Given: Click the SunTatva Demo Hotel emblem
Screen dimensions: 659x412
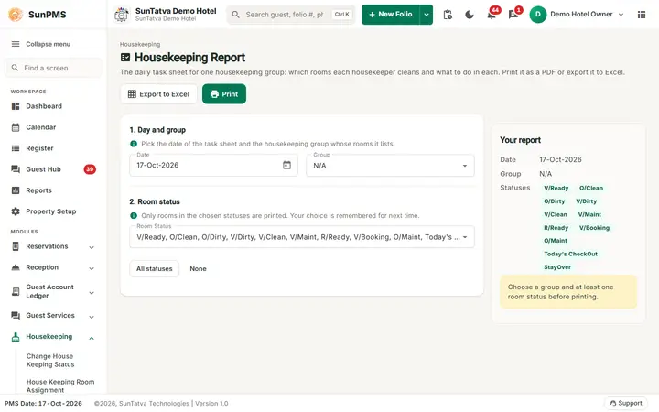Looking at the screenshot, I should click(x=122, y=15).
